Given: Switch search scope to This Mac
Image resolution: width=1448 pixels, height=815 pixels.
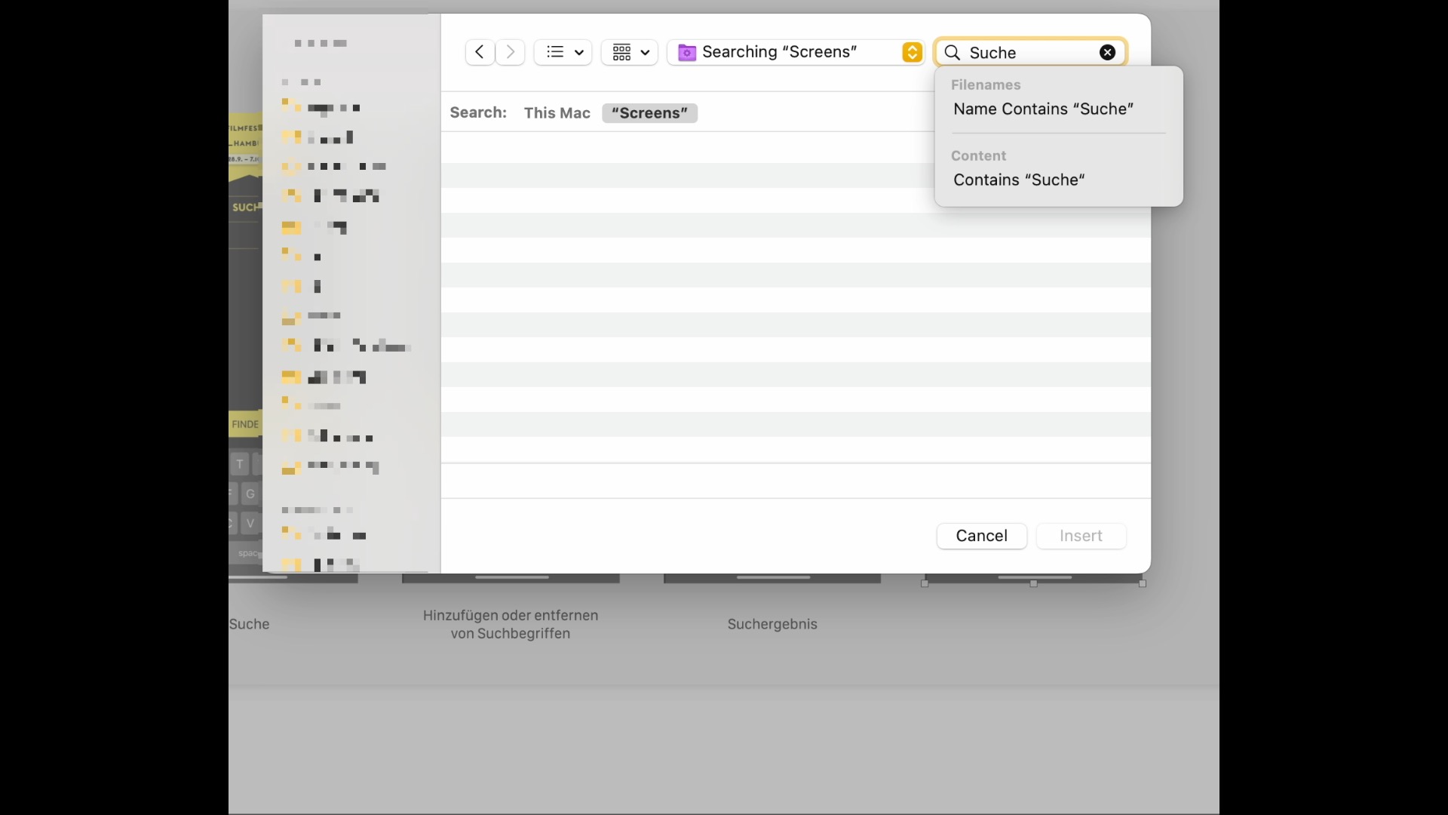Looking at the screenshot, I should (x=557, y=113).
